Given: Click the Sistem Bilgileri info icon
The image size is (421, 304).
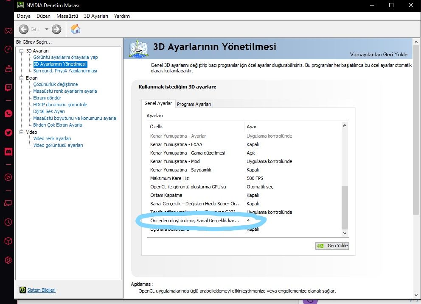Looking at the screenshot, I should point(22,290).
